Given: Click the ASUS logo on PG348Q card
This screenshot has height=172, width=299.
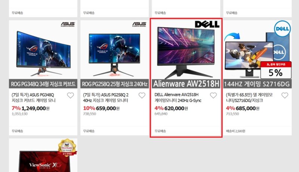Looking at the screenshot, I should coord(68,24).
